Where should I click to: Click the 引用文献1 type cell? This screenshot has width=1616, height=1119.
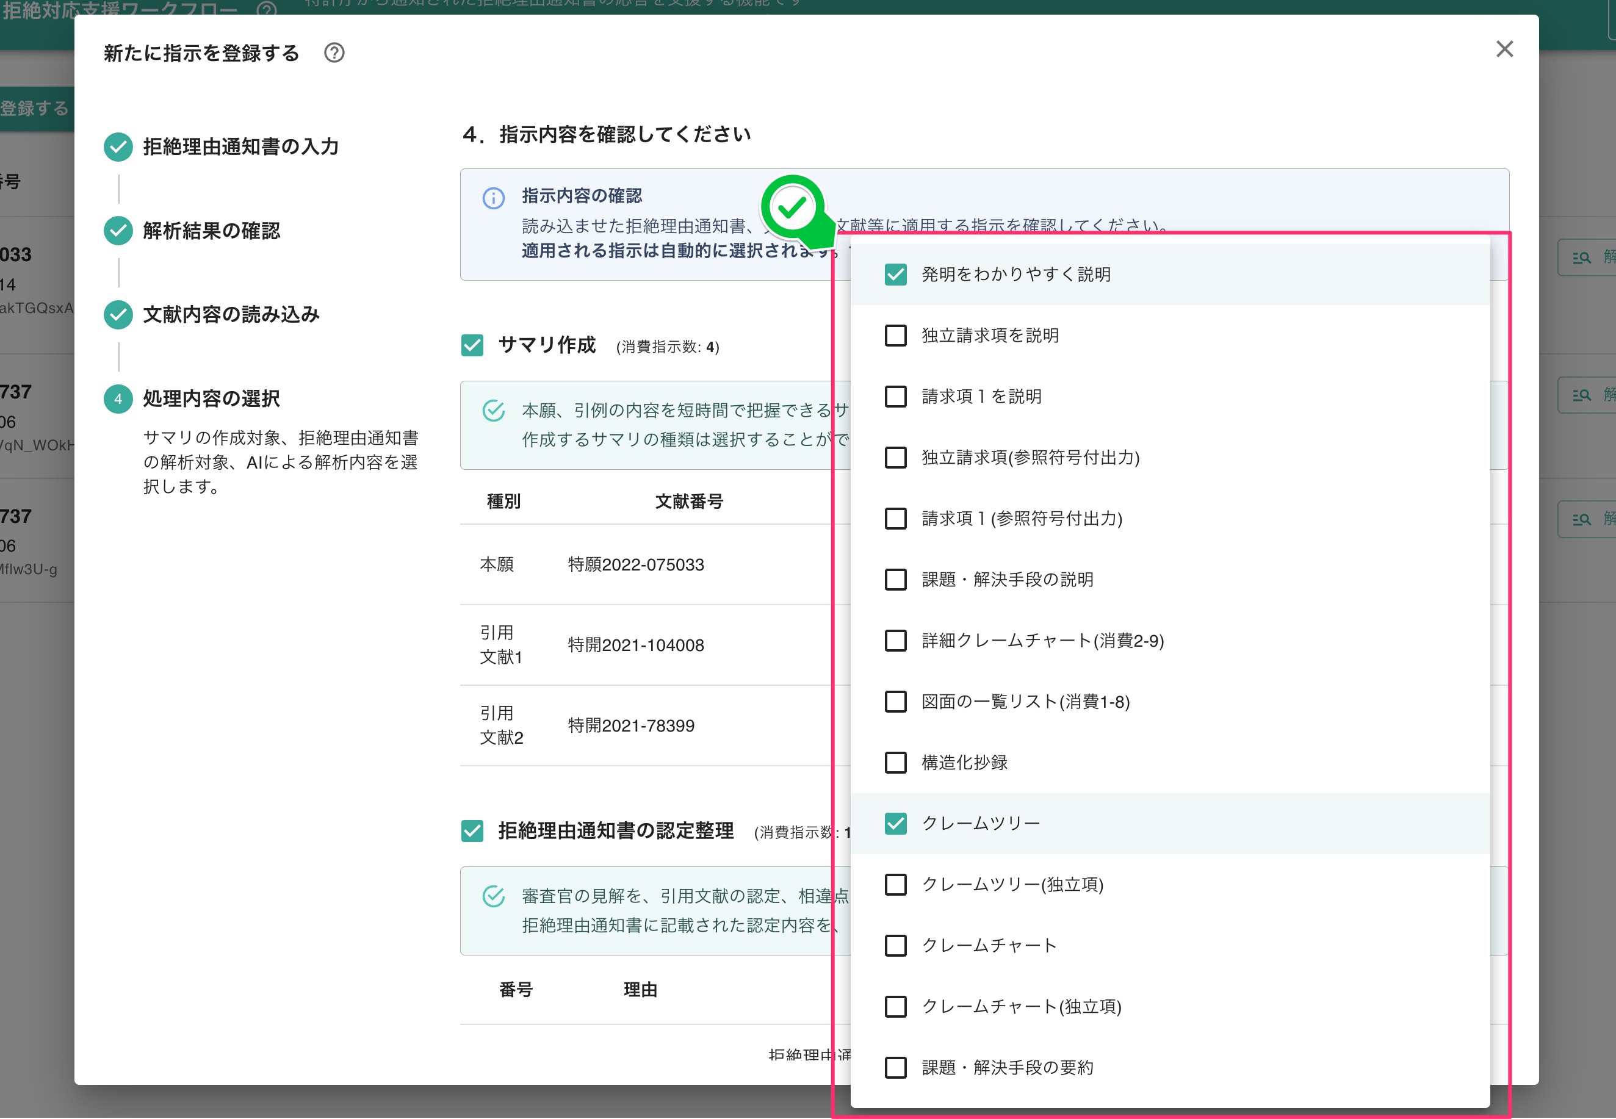500,645
